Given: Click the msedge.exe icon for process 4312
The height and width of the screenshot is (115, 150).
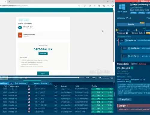Looking at the screenshot, I should click(x=129, y=56).
